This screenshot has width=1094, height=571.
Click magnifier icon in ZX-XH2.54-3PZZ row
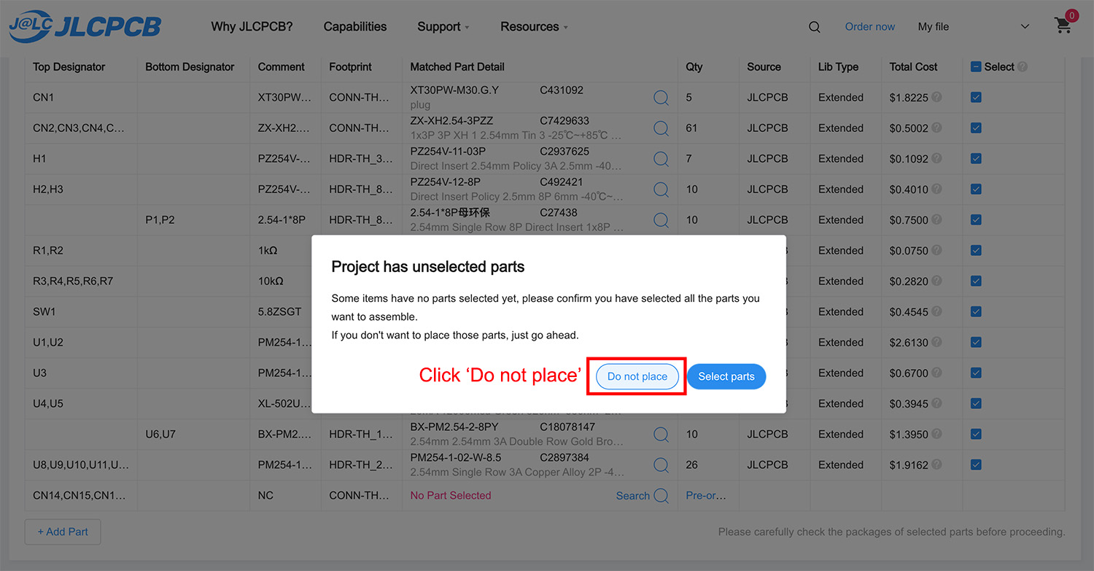(661, 128)
